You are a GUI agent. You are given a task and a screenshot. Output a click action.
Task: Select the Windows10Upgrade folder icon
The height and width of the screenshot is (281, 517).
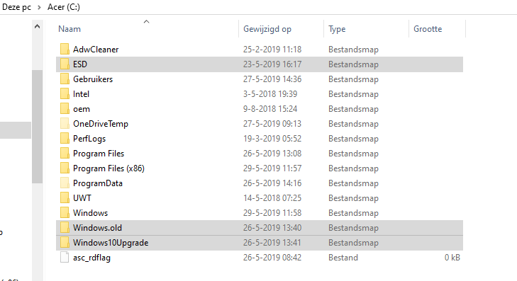click(x=65, y=243)
